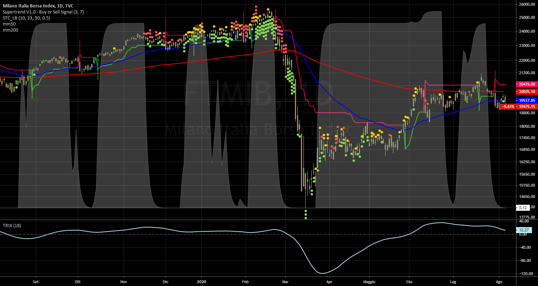Click 13775.00 on the price axis

527,217
